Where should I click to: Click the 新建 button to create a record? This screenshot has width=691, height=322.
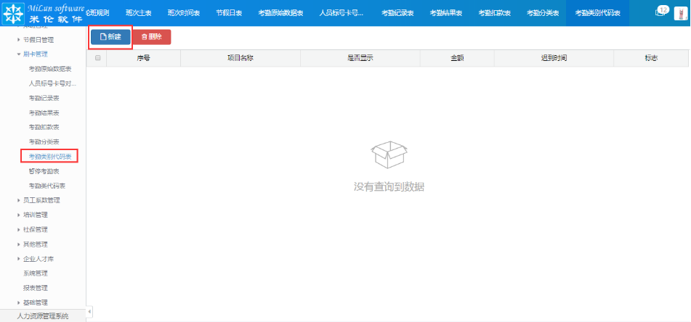110,36
